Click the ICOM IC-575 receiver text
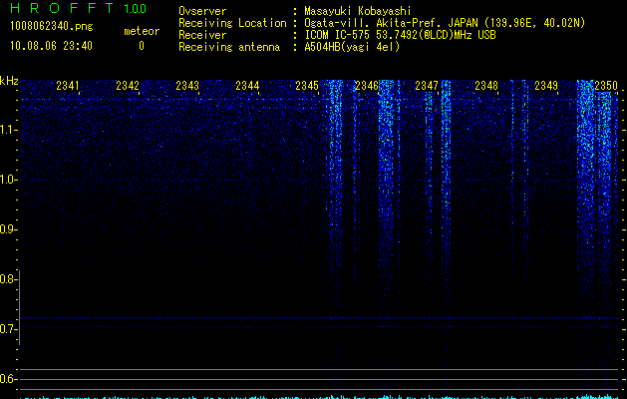This screenshot has width=627, height=399. click(400, 35)
